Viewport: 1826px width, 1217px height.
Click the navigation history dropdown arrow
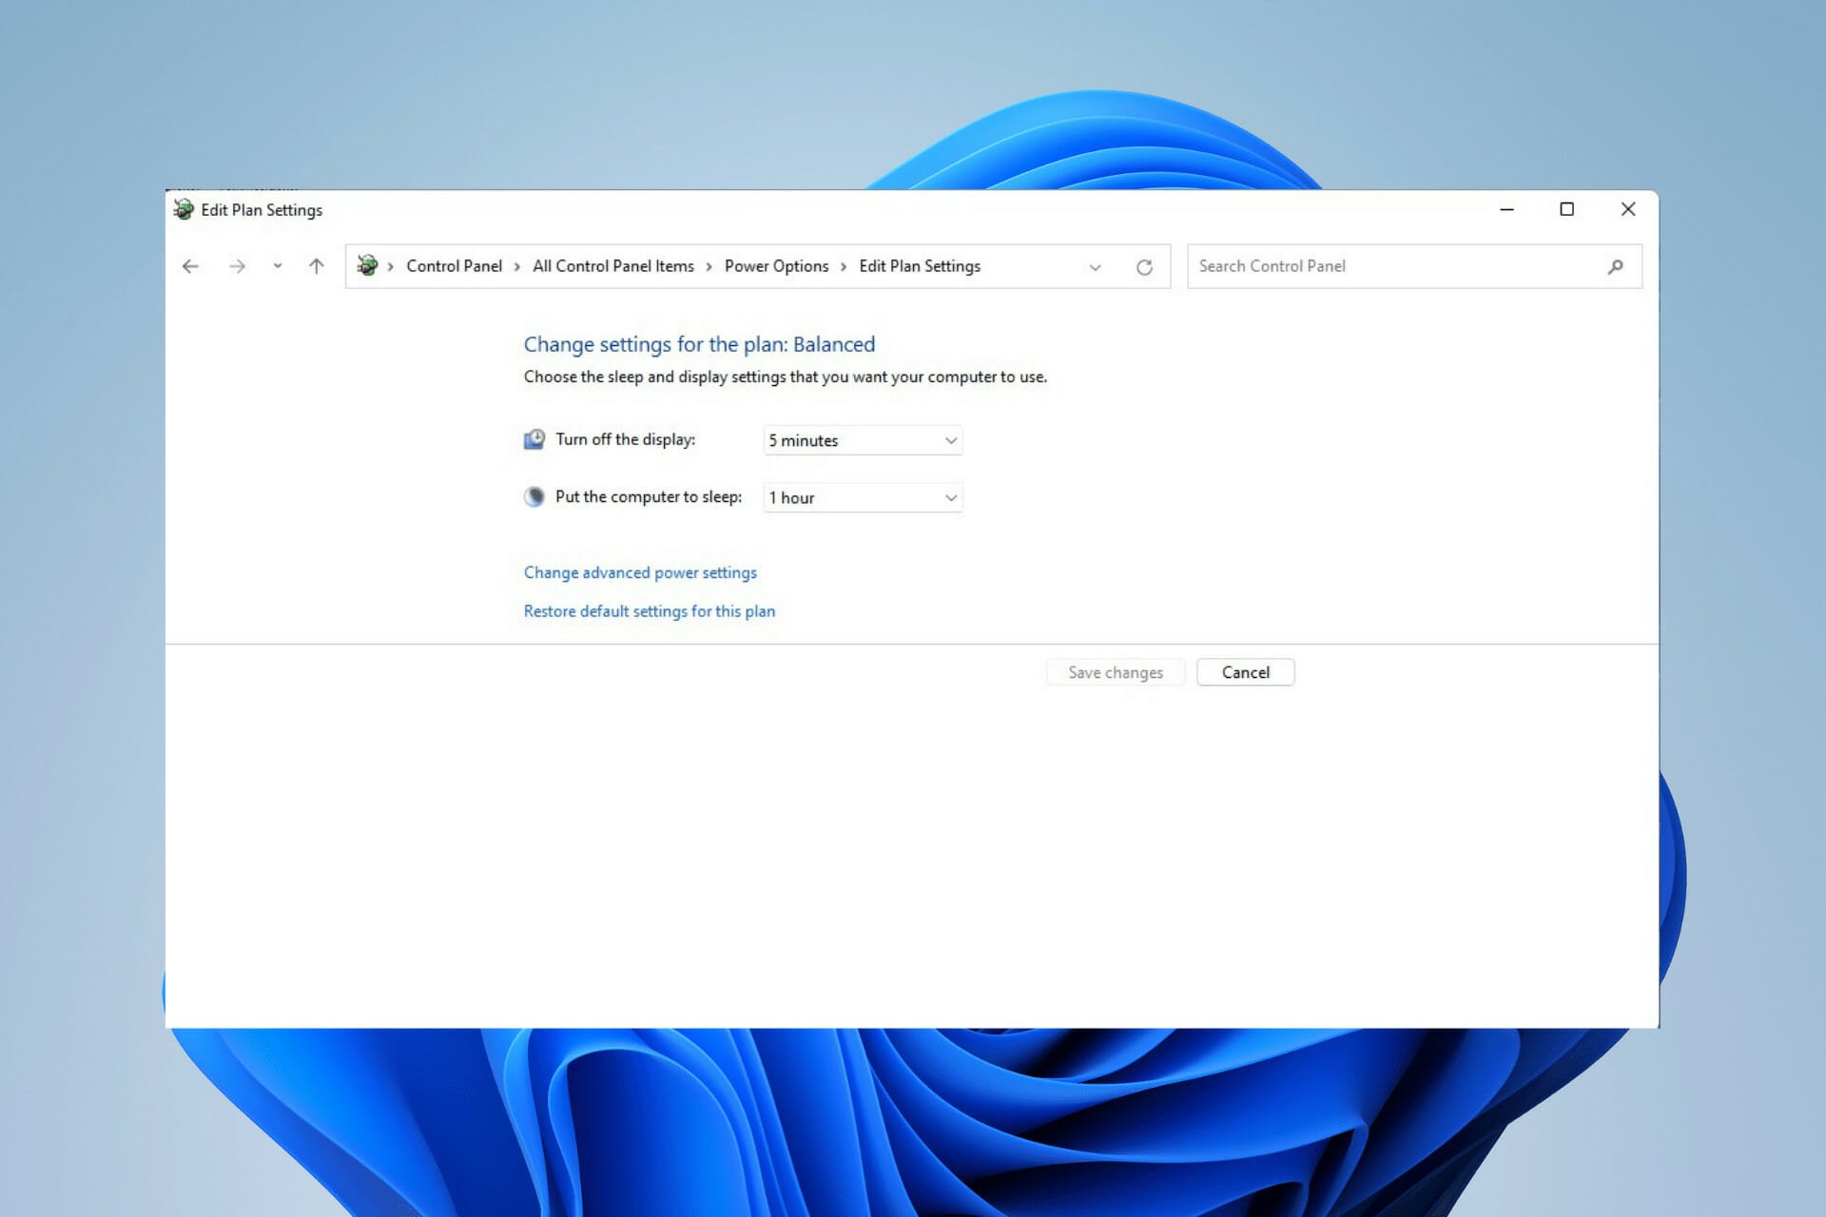tap(275, 266)
